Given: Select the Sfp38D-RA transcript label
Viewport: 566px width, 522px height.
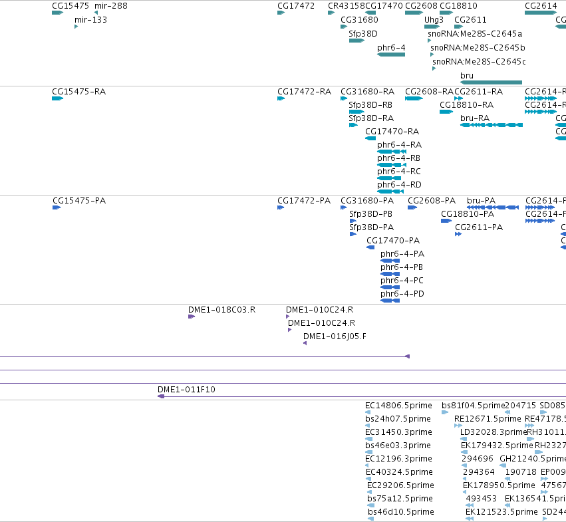Looking at the screenshot, I should [x=371, y=118].
